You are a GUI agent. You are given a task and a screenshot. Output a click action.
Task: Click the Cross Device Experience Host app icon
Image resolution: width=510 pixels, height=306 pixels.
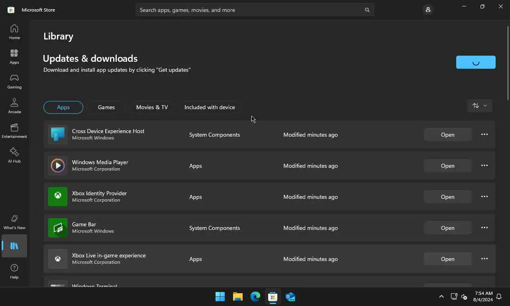tap(58, 135)
